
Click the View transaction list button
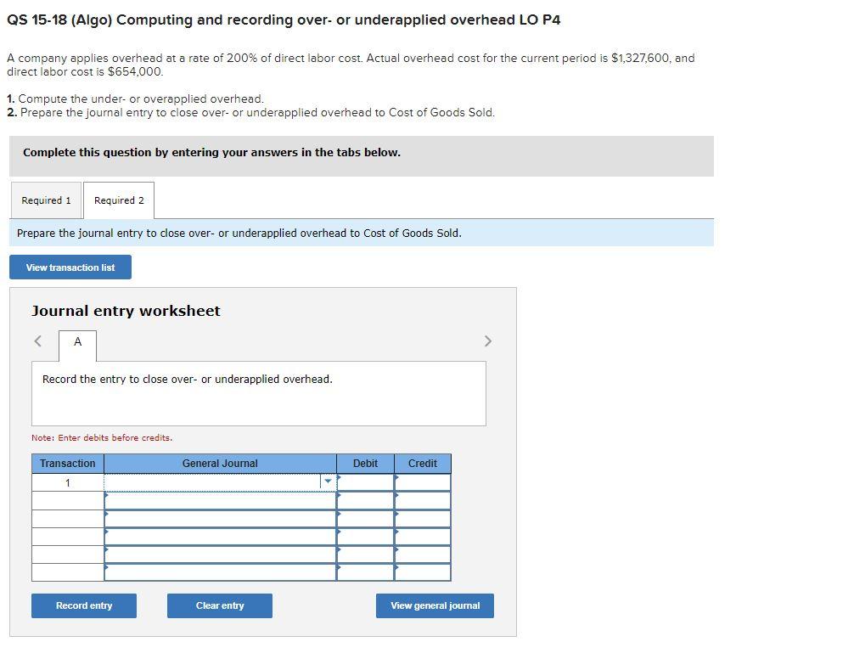70,267
